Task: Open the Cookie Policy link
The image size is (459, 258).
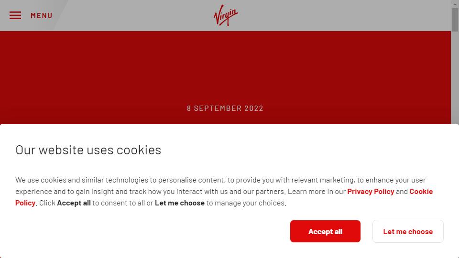Action: point(421,191)
